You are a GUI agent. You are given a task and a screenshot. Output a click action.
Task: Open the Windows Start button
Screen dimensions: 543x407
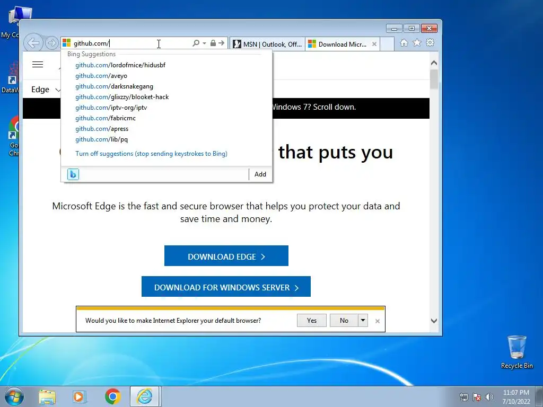[x=14, y=396]
